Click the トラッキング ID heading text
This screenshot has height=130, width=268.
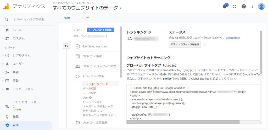point(139,32)
